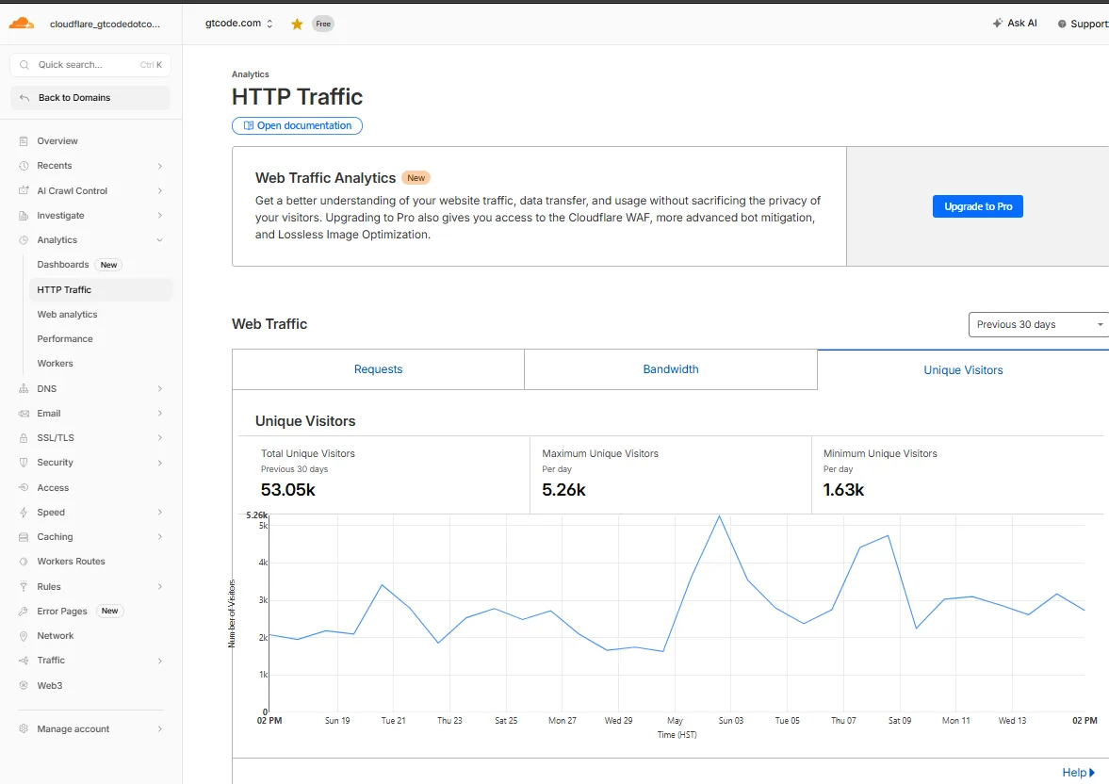Click the Manage account gear icon
The height and width of the screenshot is (784, 1109).
point(24,728)
